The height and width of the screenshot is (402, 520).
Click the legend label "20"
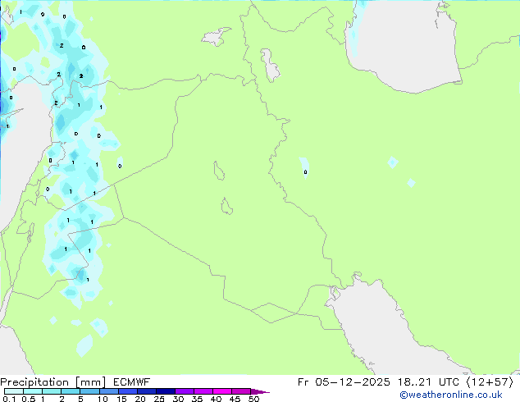[140, 399]
